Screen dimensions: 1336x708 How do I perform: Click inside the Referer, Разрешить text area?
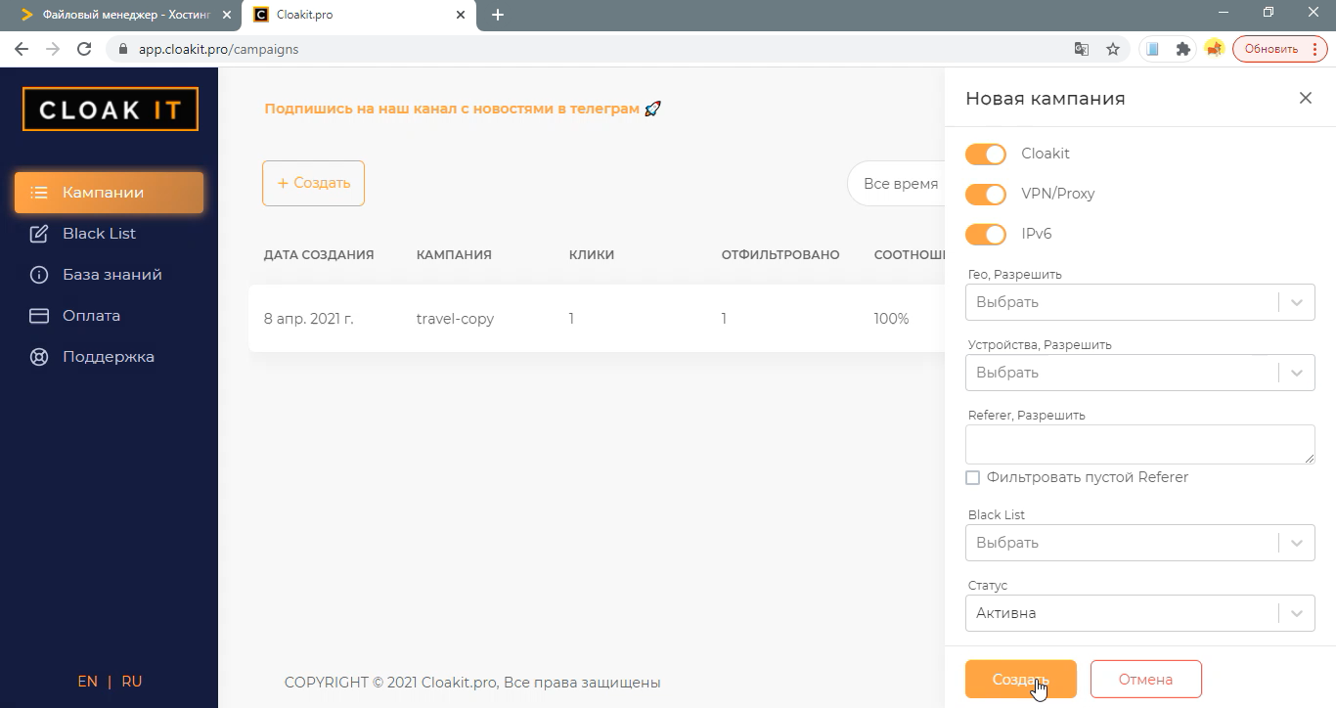click(x=1139, y=443)
